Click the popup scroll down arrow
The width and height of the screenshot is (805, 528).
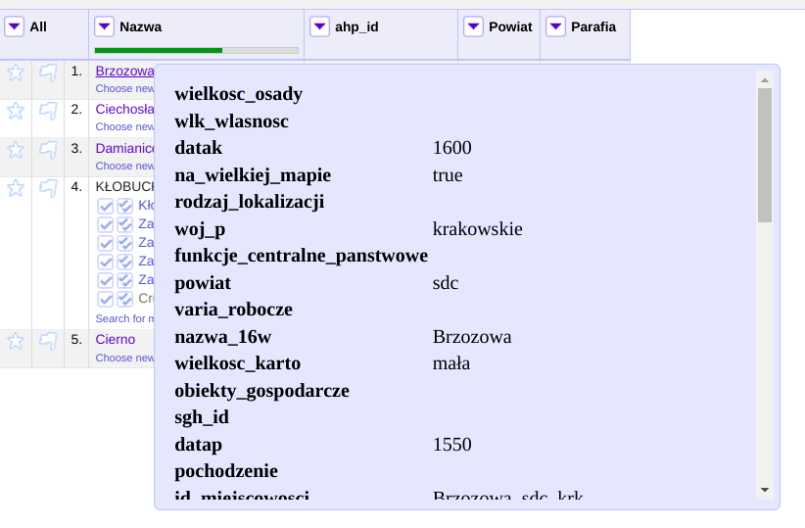point(765,490)
